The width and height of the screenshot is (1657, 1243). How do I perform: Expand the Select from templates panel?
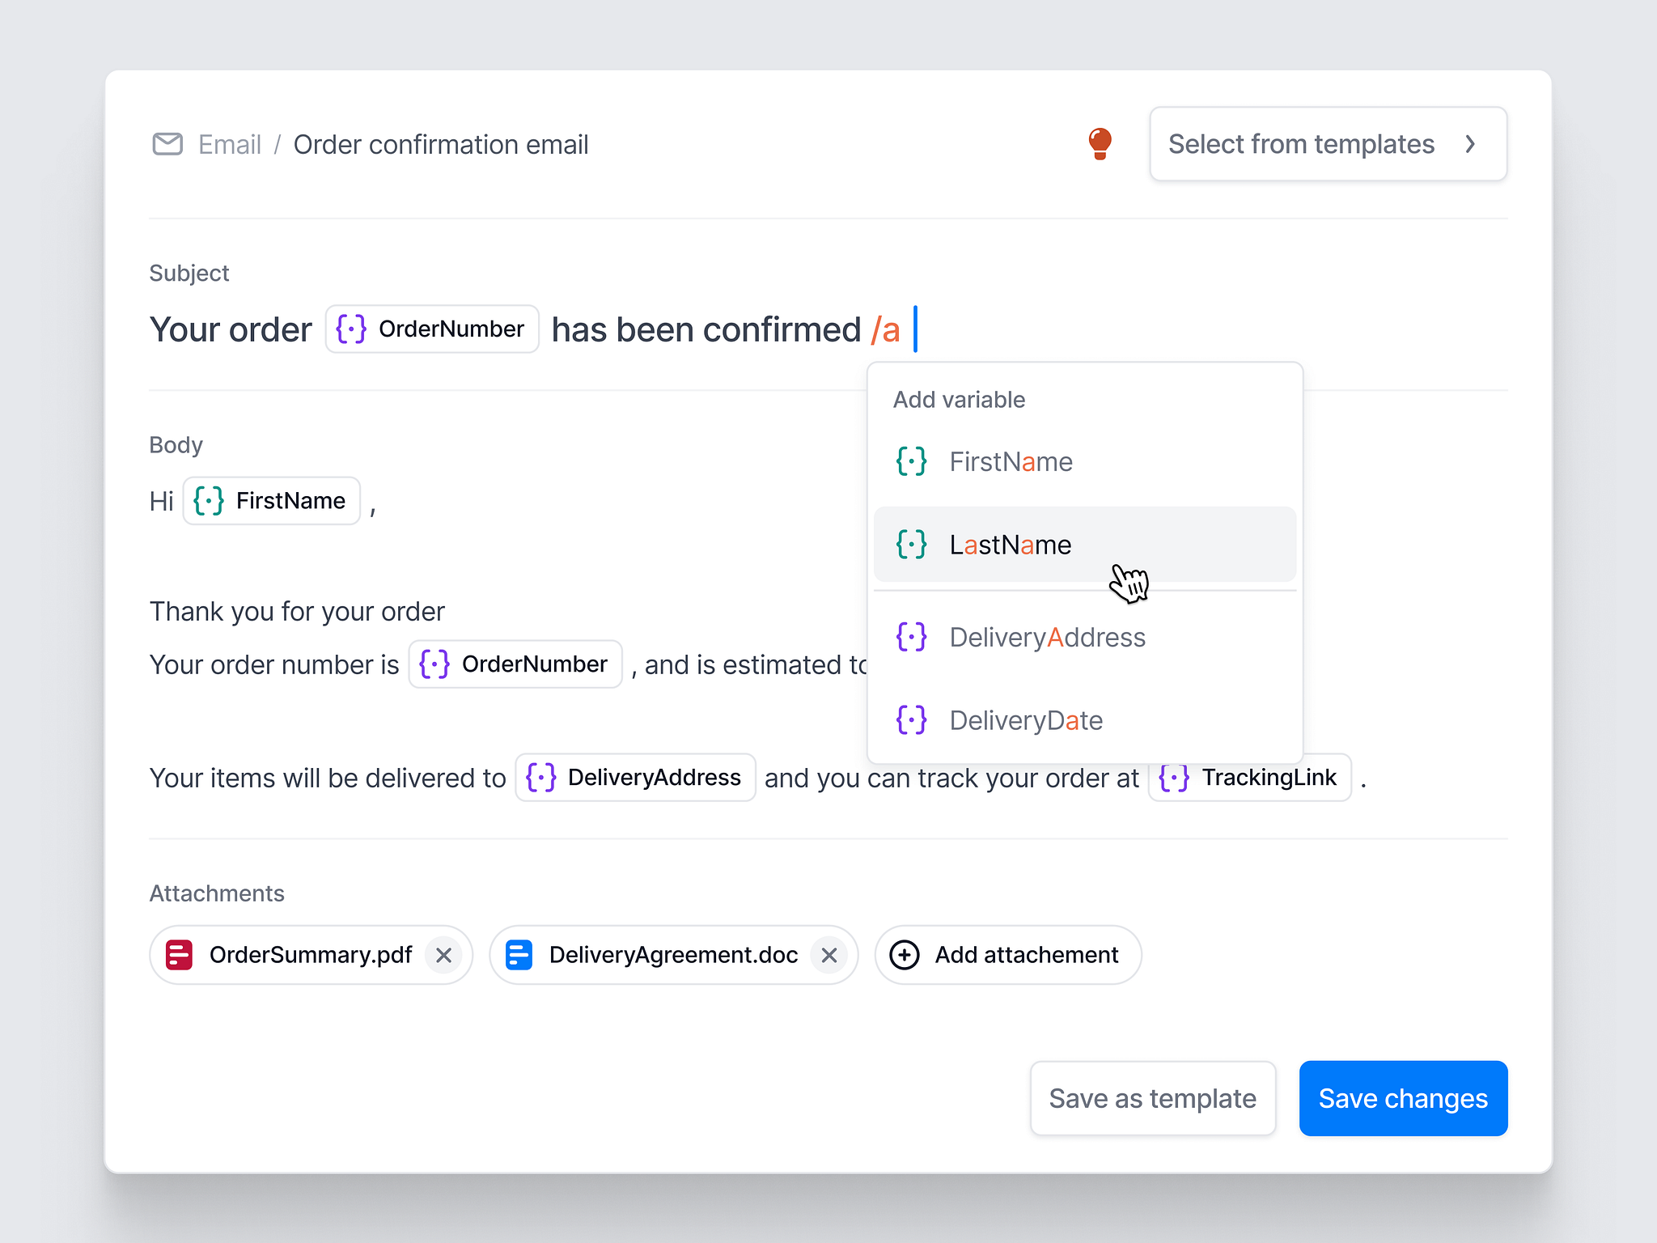point(1328,144)
